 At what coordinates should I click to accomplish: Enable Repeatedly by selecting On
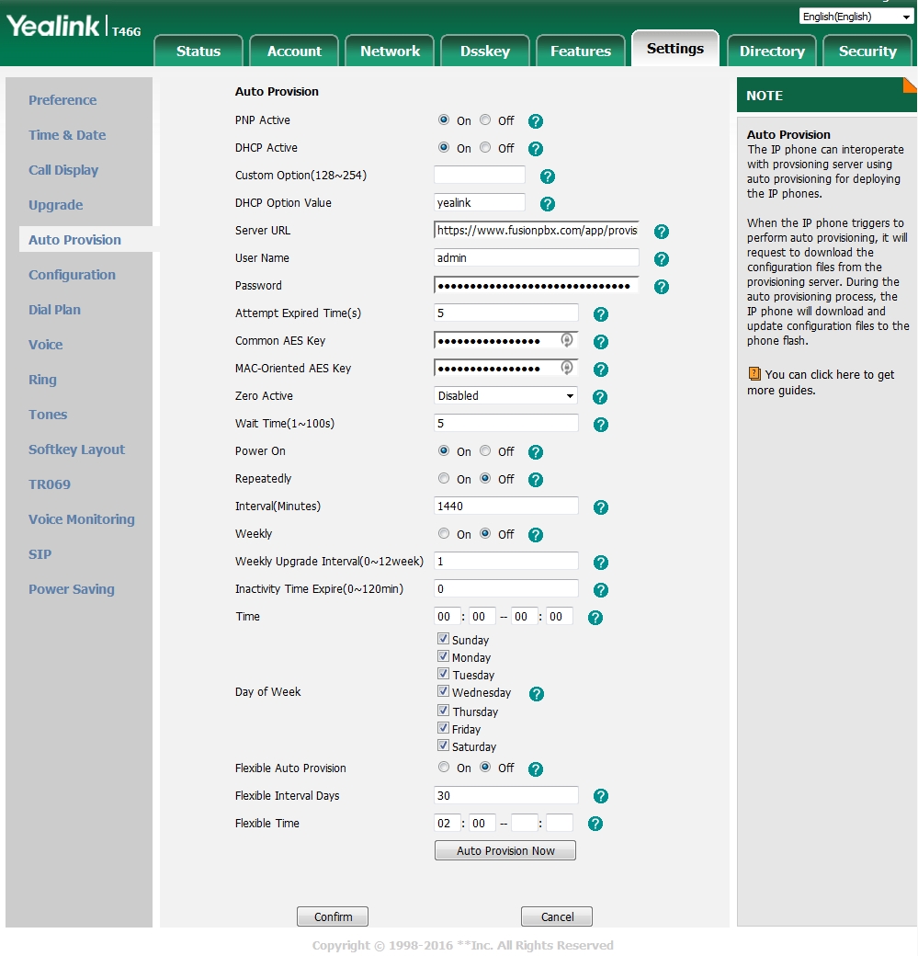tap(444, 479)
